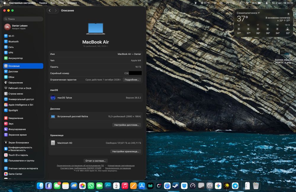The width and height of the screenshot is (296, 192).
Task: Launch WhatsApp from the Dock
Action: point(91,186)
